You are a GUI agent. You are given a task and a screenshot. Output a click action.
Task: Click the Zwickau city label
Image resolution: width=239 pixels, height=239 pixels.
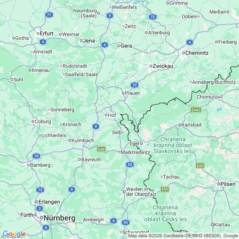pyautogui.click(x=163, y=66)
